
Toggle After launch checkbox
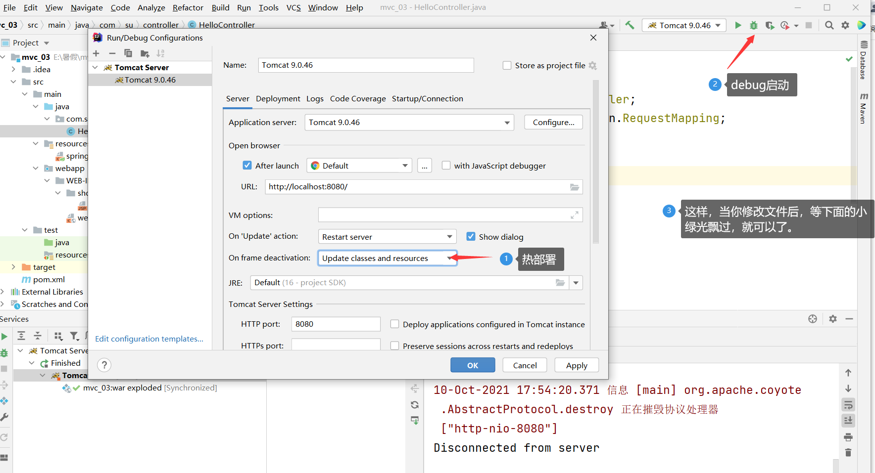[247, 166]
